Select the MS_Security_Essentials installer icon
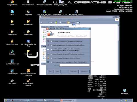This screenshot has width=137, height=102. pyautogui.click(x=76, y=12)
